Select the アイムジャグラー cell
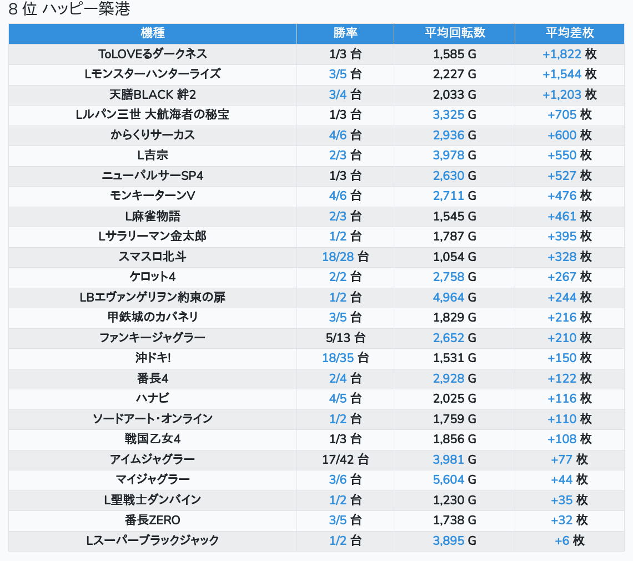The image size is (633, 561). 153,459
